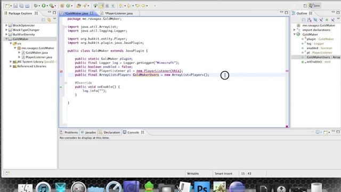Toggle Show Whitespace Characters icon
This screenshot has width=341, height=192.
pyautogui.click(x=113, y=6)
